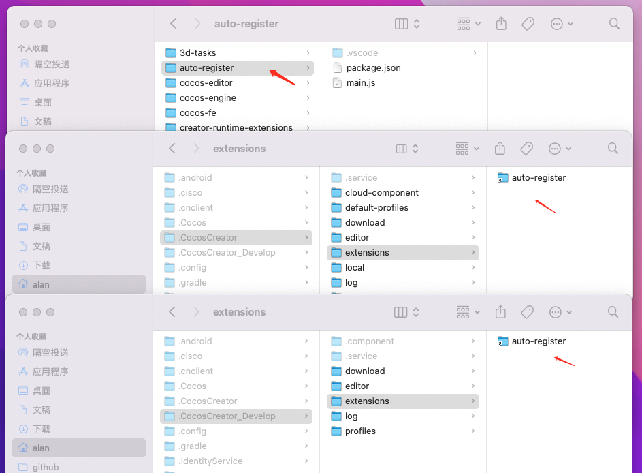Open the cocos-engine folder

click(x=208, y=97)
